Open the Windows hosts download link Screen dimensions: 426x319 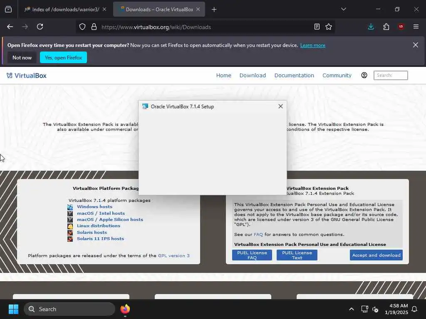(x=94, y=207)
